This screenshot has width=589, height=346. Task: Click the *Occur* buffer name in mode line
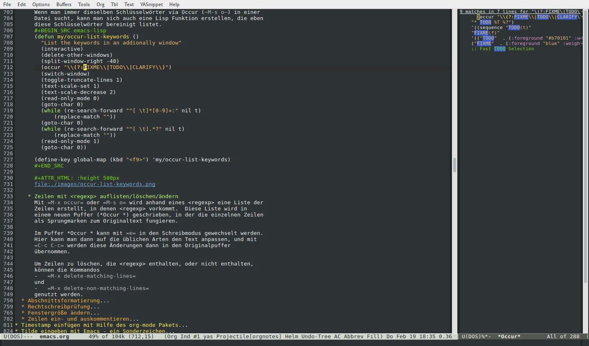coord(509,337)
